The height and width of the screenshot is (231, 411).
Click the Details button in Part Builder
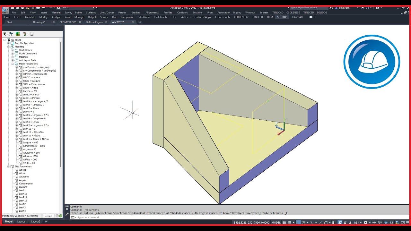pyautogui.click(x=48, y=216)
